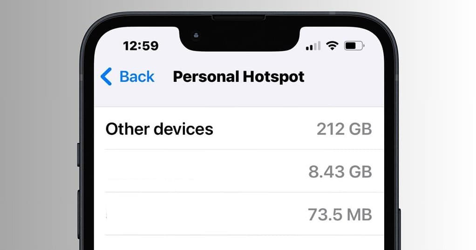Click the lower volume button on phone side
Screen dimensions: 476x250
pyautogui.click(x=79, y=215)
